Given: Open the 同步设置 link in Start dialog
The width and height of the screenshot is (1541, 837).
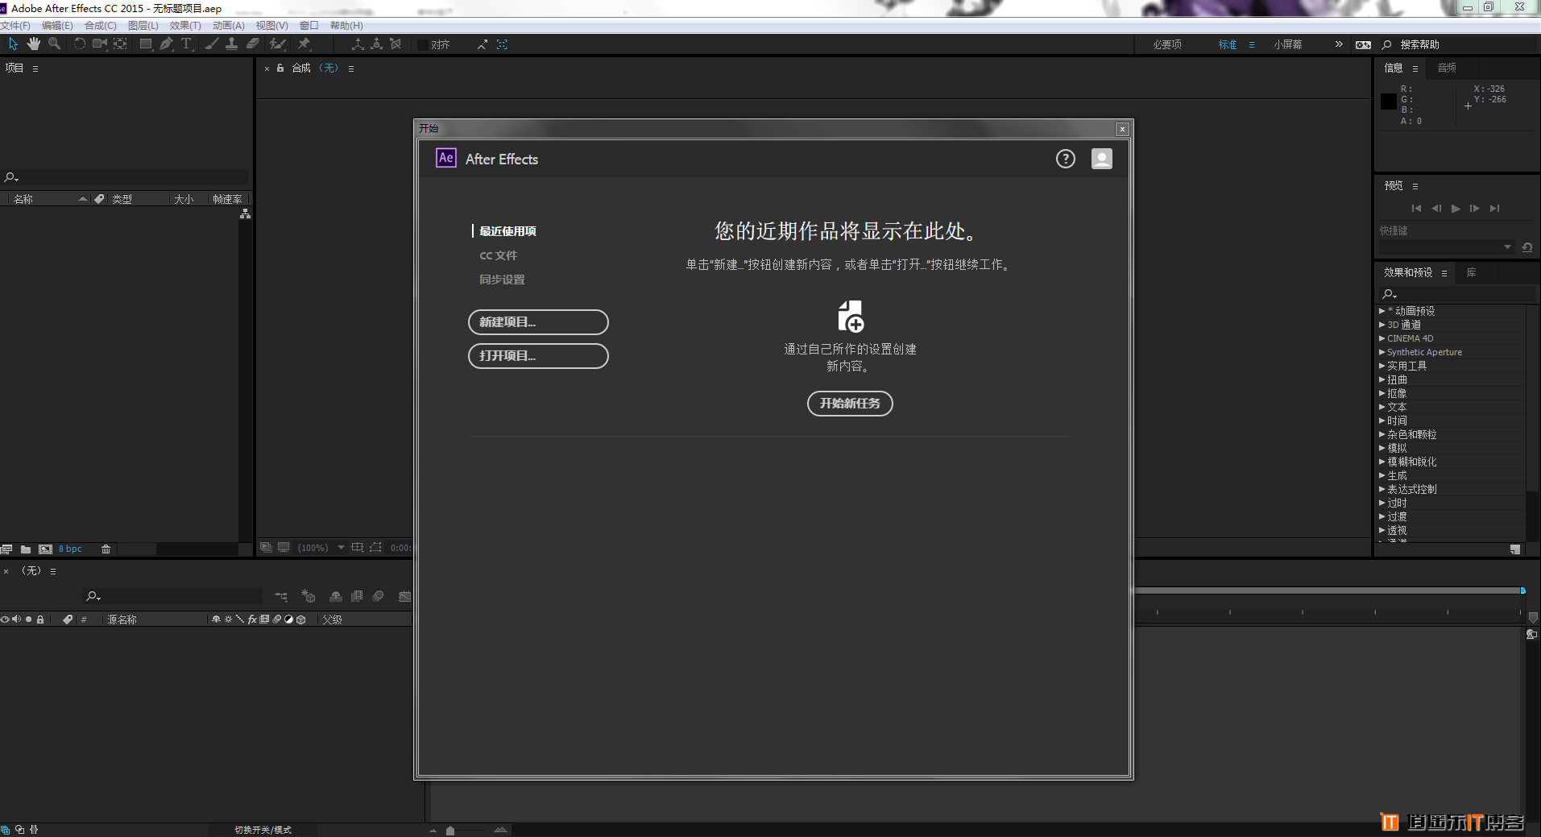Looking at the screenshot, I should (x=502, y=280).
